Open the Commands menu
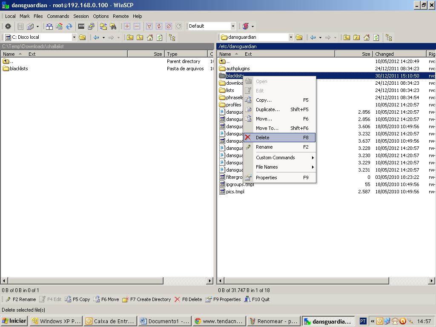This screenshot has height=327, width=436. tap(58, 16)
